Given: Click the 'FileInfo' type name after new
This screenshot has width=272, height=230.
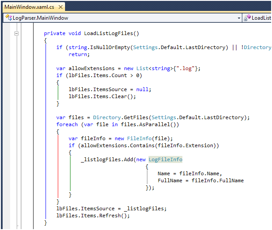Looking at the screenshot, I should (139, 138).
